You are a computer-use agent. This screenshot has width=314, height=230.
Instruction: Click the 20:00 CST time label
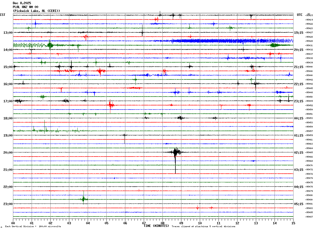pyautogui.click(x=8, y=152)
